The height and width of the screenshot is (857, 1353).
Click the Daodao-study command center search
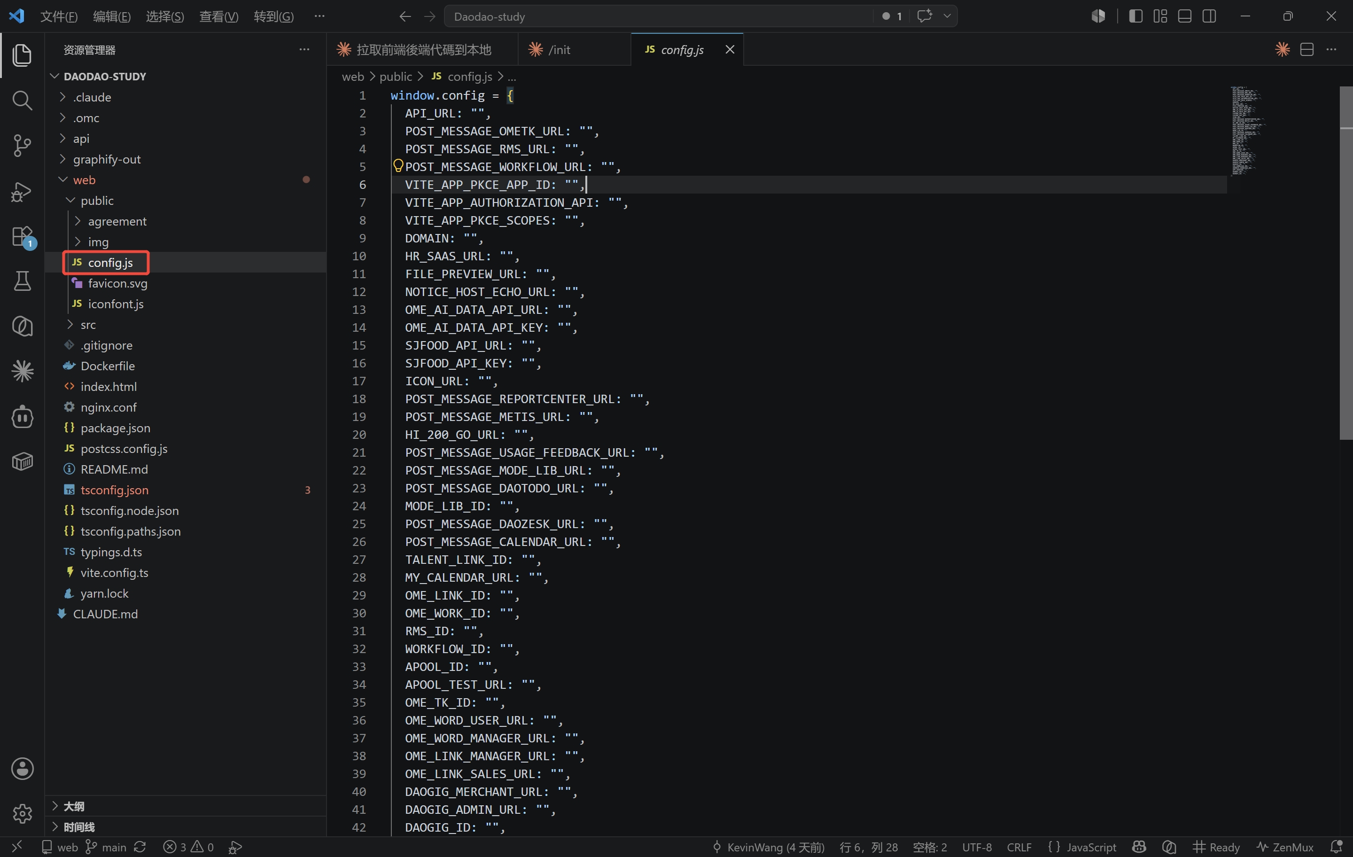[x=659, y=16]
